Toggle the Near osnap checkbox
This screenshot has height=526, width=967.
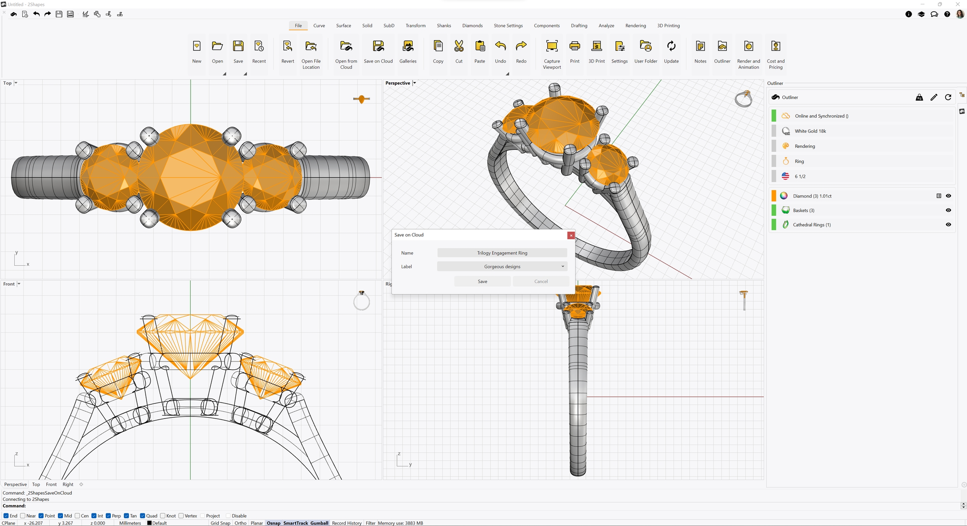click(x=23, y=516)
